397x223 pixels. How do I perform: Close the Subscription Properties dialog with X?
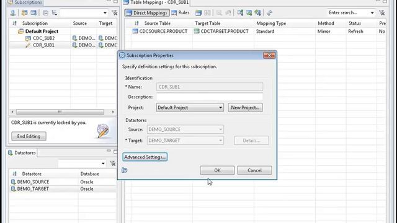(269, 55)
